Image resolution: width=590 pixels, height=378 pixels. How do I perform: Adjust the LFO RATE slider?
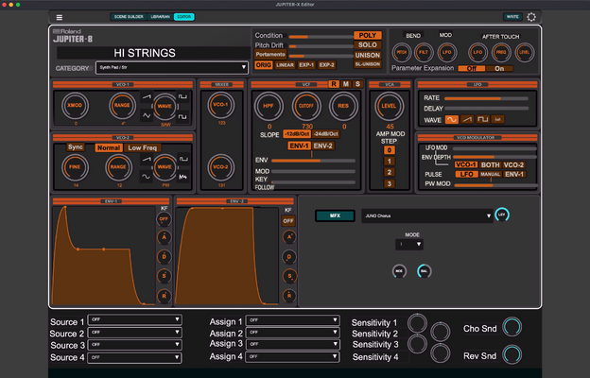(x=486, y=98)
